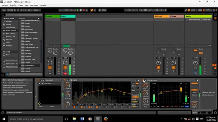Click the Follow arrow button
This screenshot has width=218, height=122.
(60, 10)
